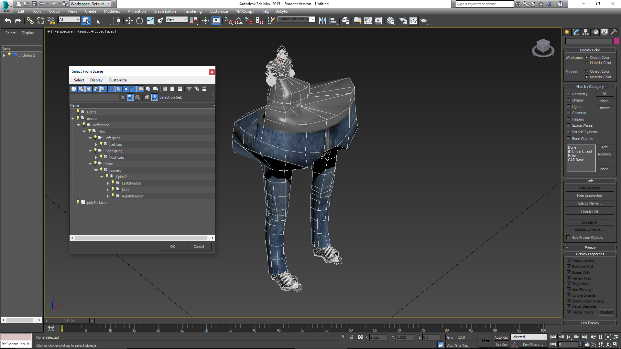
Task: Toggle the Display as Box checkbox
Action: (x=569, y=261)
